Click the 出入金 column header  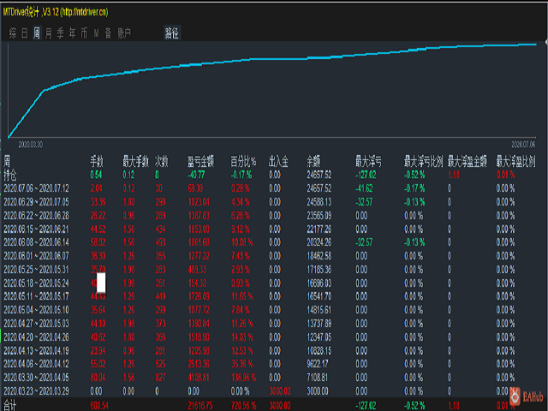(278, 162)
